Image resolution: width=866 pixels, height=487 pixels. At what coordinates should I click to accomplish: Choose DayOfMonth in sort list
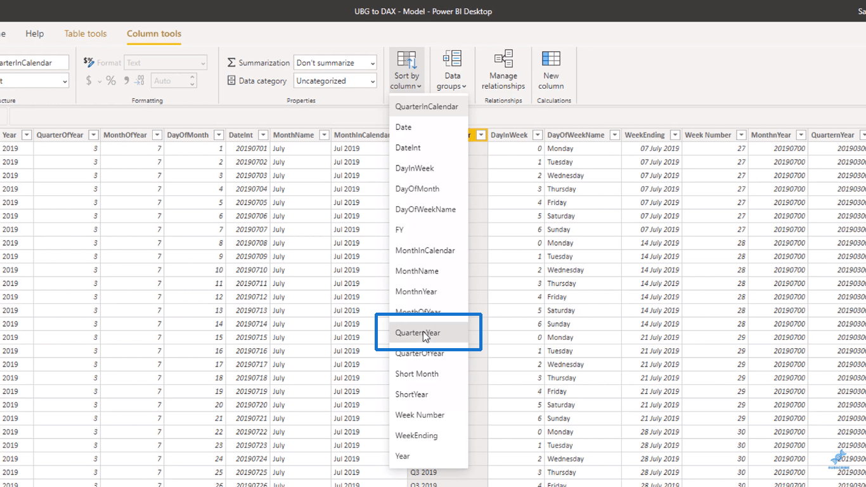tap(429, 189)
